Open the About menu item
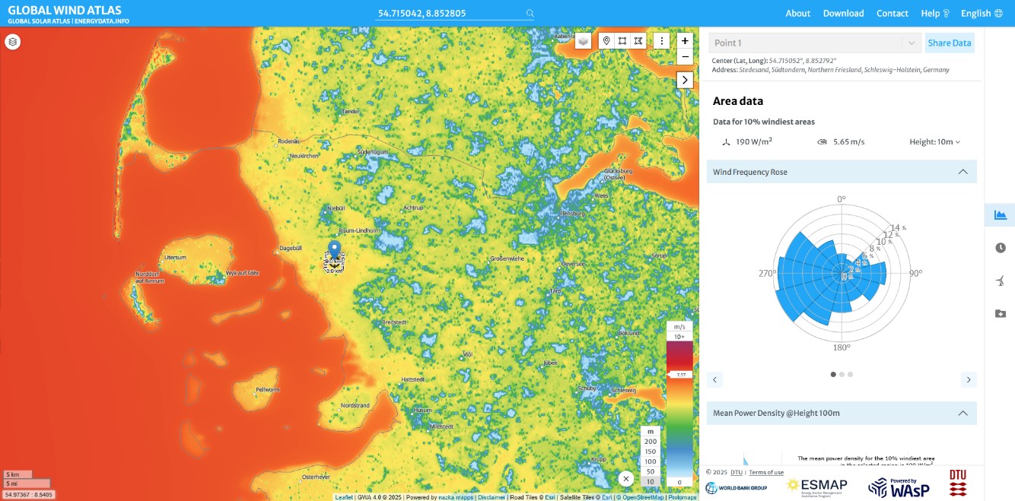1015x501 pixels. point(797,13)
